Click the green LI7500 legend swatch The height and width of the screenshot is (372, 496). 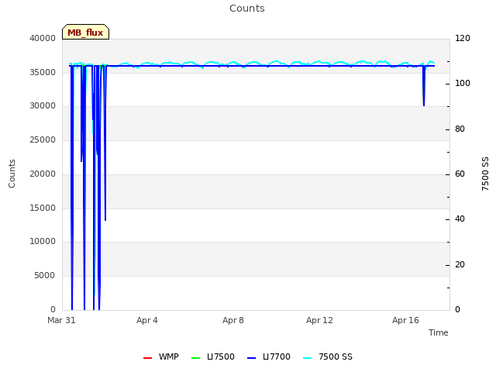point(196,358)
